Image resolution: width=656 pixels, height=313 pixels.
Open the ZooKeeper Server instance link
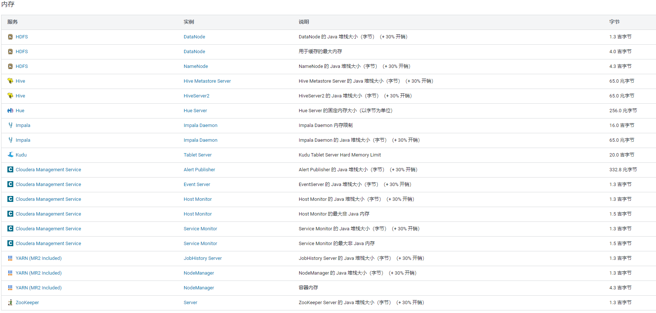[190, 303]
